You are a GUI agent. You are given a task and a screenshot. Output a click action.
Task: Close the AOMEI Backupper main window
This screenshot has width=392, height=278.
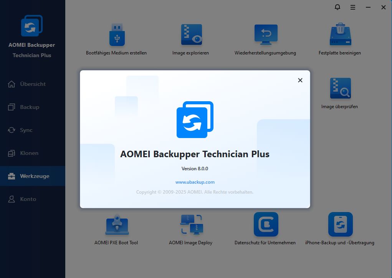(x=383, y=7)
